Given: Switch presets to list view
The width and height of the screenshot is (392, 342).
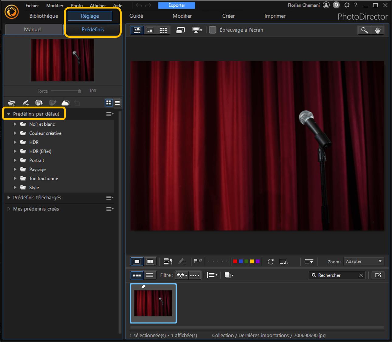Looking at the screenshot, I should (117, 103).
